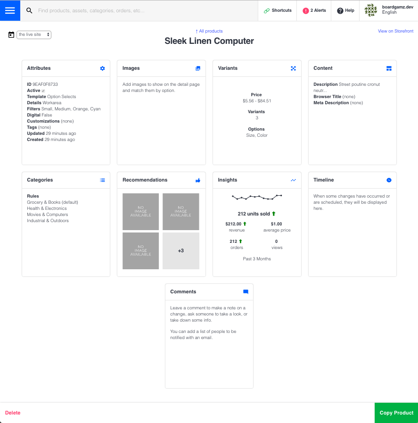Open the 'the live site' dropdown
Screen dimensions: 418x423
click(x=34, y=34)
